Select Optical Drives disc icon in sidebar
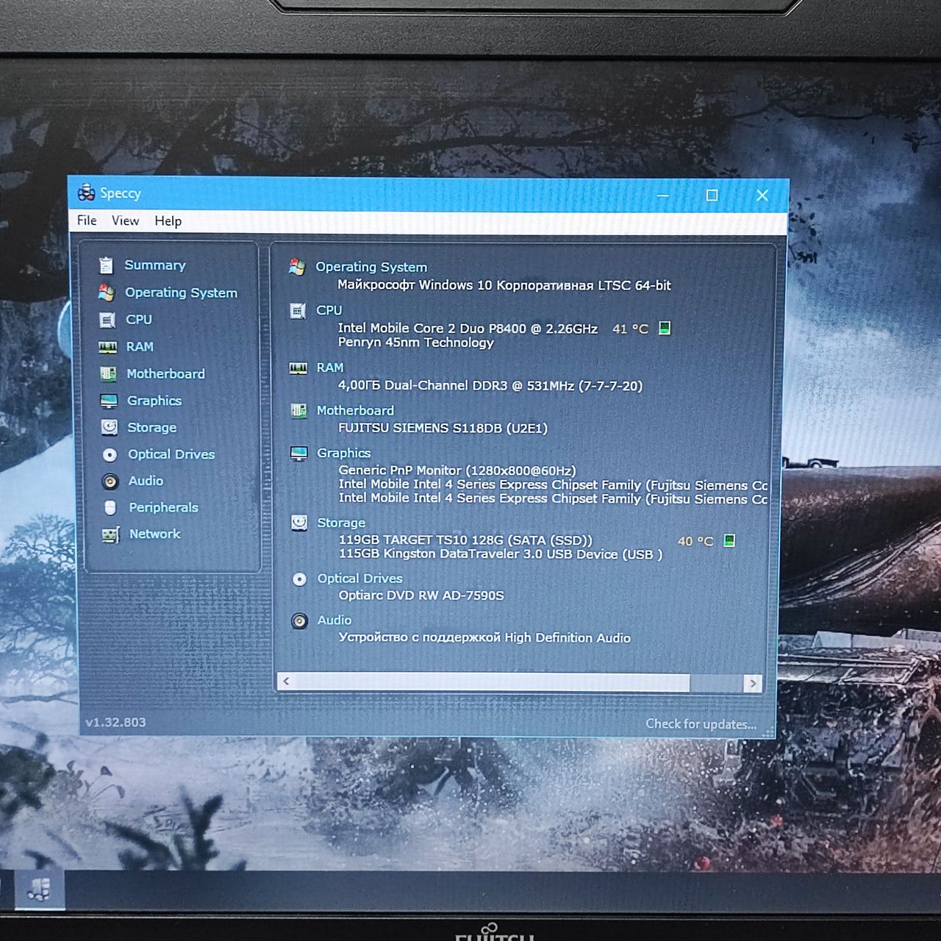This screenshot has height=941, width=941. click(x=110, y=454)
